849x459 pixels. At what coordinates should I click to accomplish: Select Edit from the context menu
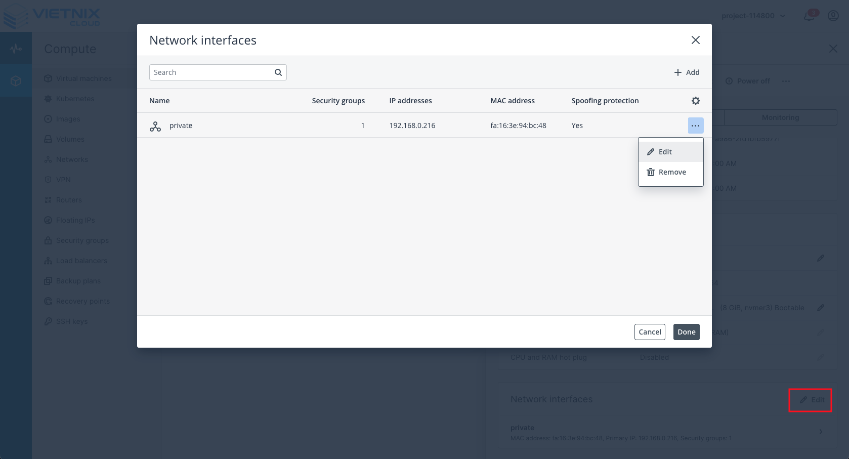tap(664, 152)
